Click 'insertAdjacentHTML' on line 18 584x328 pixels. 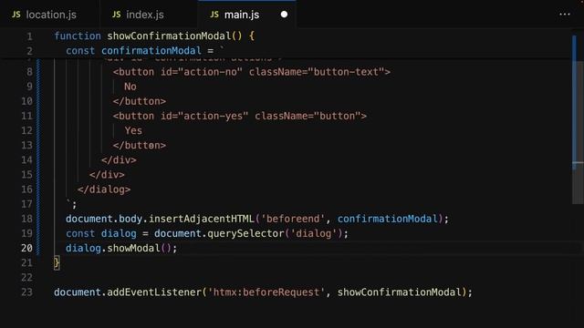tap(202, 219)
